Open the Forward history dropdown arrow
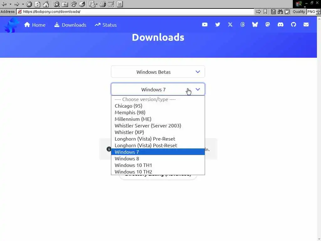The height and width of the screenshot is (241, 321). (23, 4)
